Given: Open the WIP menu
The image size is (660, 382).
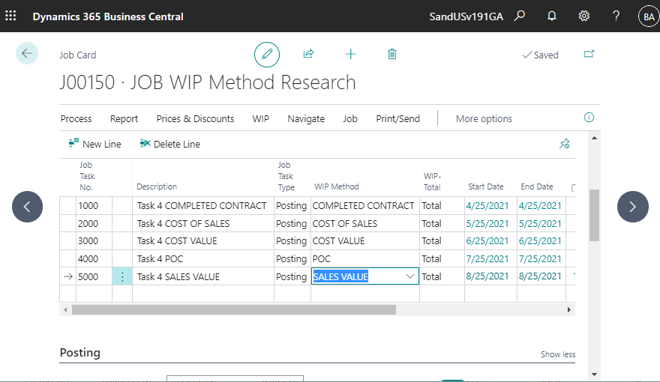Looking at the screenshot, I should pyautogui.click(x=260, y=119).
